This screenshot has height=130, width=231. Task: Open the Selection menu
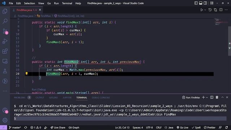point(30,3)
